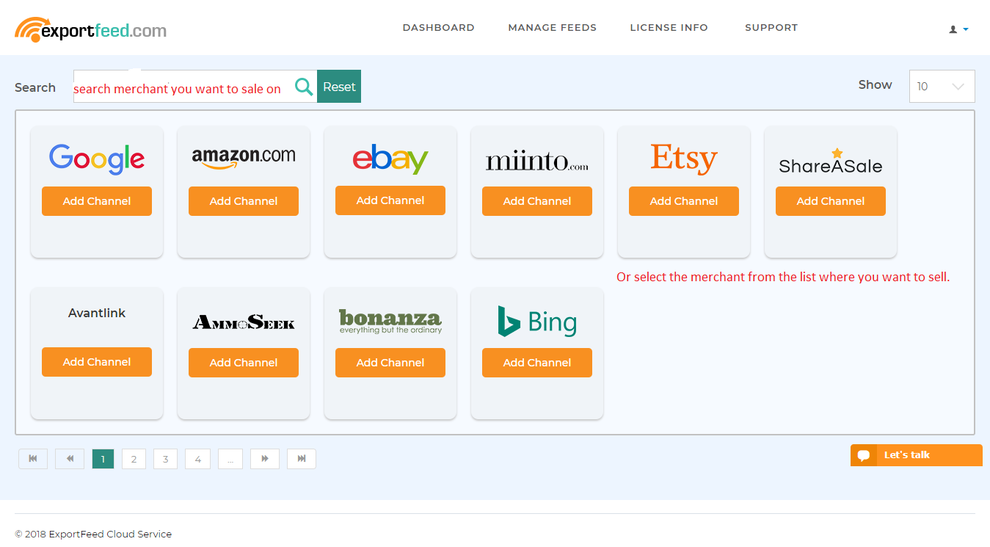The width and height of the screenshot is (990, 547).
Task: Add Channel for Bing
Action: coord(537,363)
